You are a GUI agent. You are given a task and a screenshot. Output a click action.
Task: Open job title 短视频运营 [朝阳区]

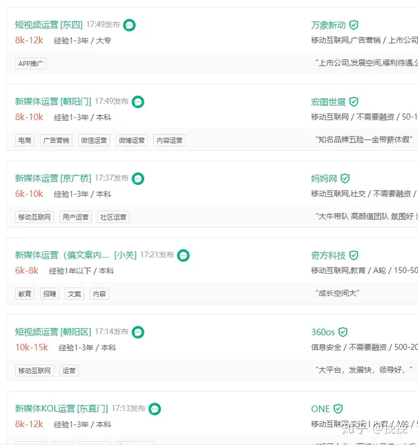tap(53, 332)
